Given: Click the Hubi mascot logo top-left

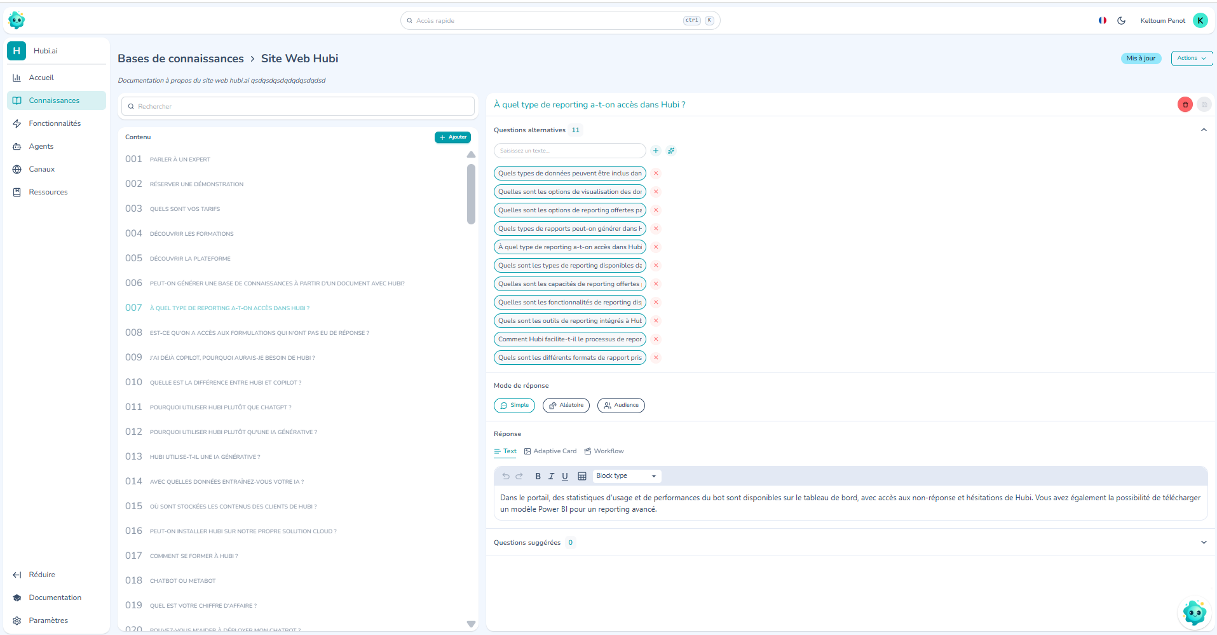Looking at the screenshot, I should click(x=17, y=20).
